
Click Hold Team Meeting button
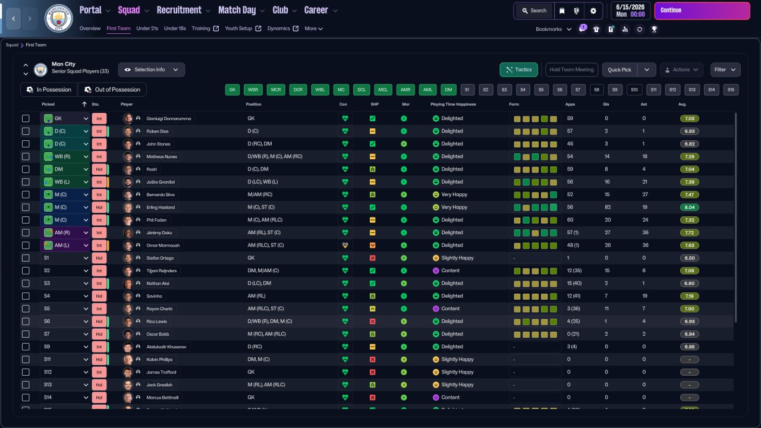coord(571,70)
